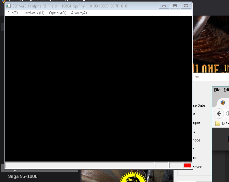Open the Option(O) menu
Viewport: 229px width, 182px height.
(57, 13)
